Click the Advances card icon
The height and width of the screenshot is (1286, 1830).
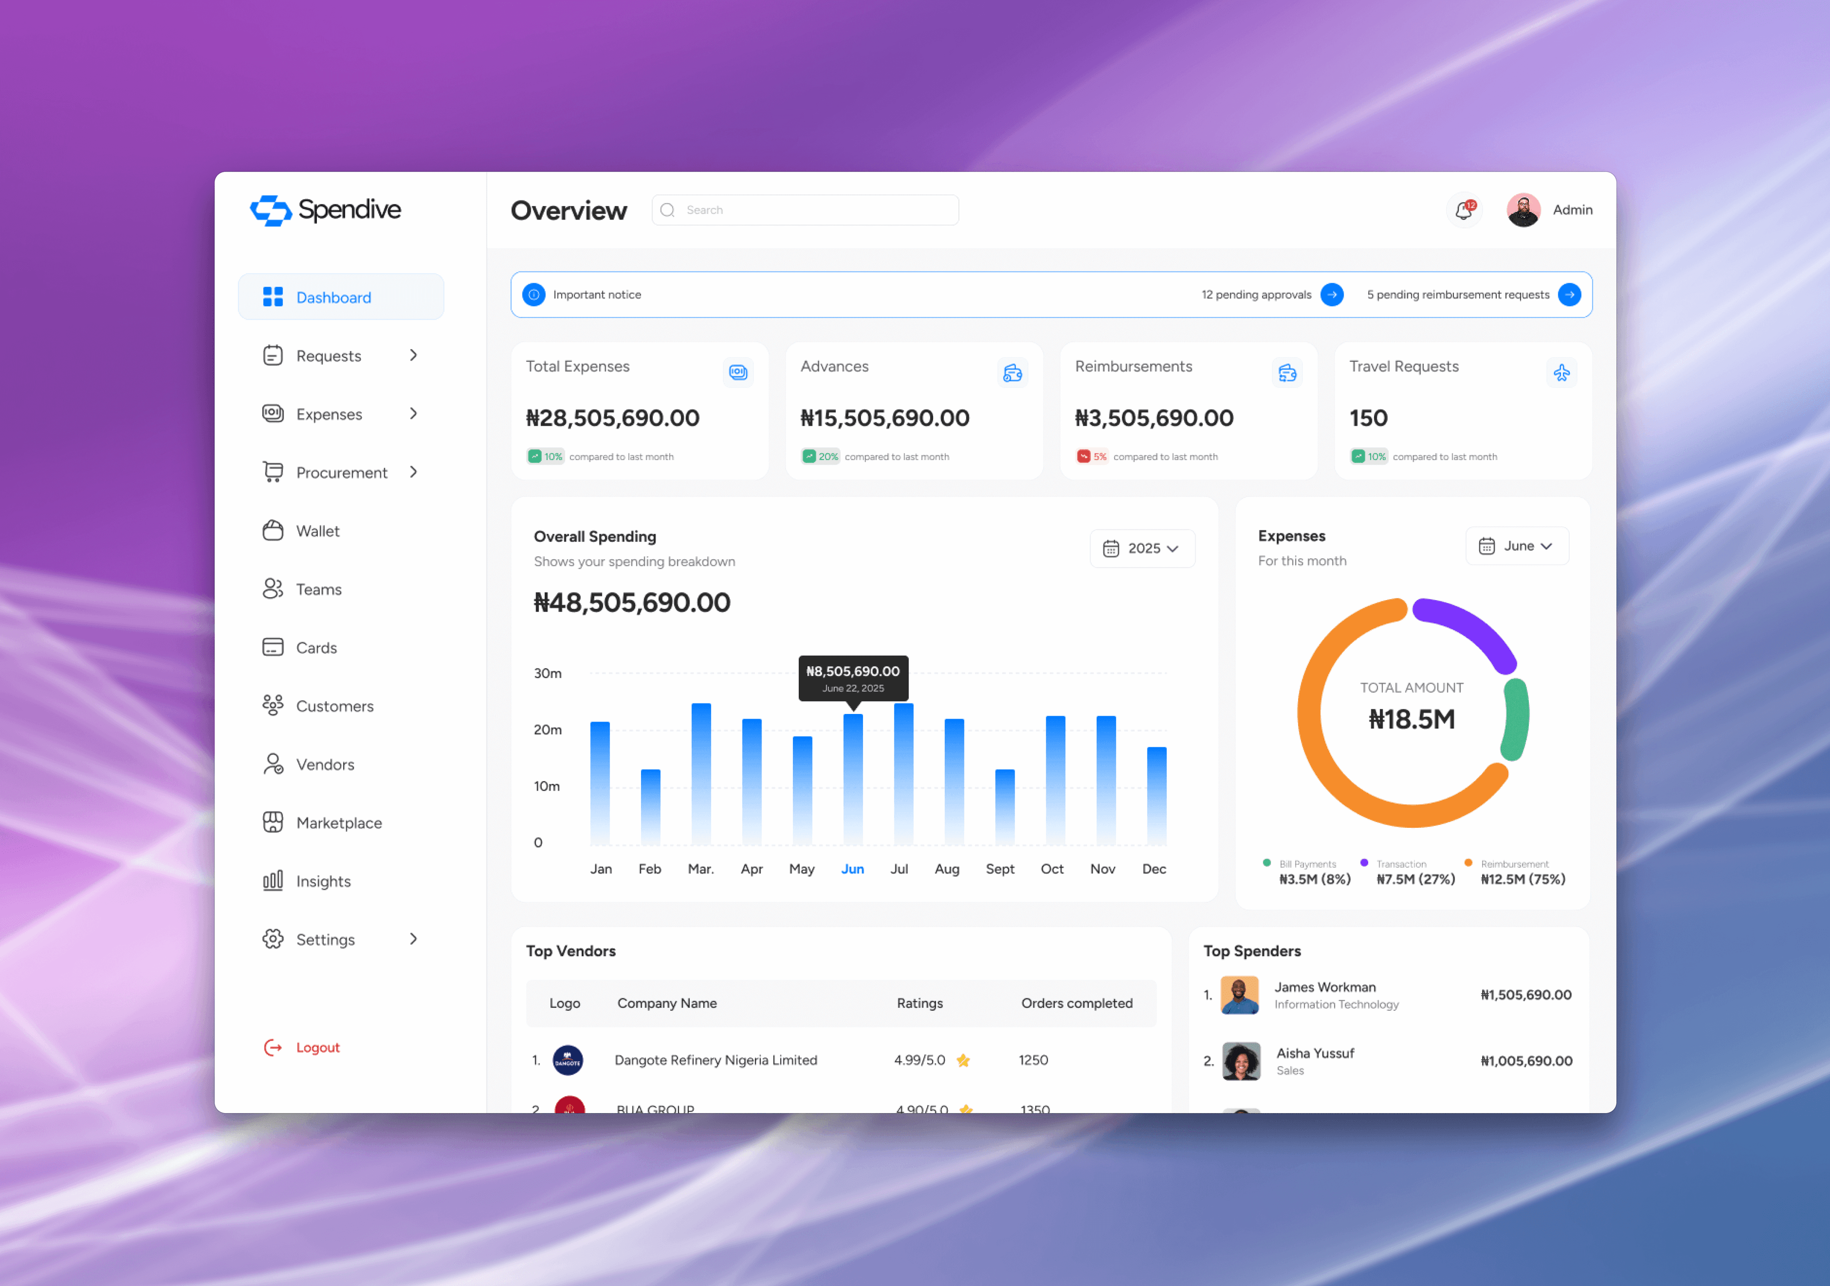(1012, 372)
